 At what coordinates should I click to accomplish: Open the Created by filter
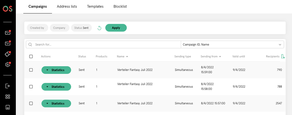click(x=37, y=28)
